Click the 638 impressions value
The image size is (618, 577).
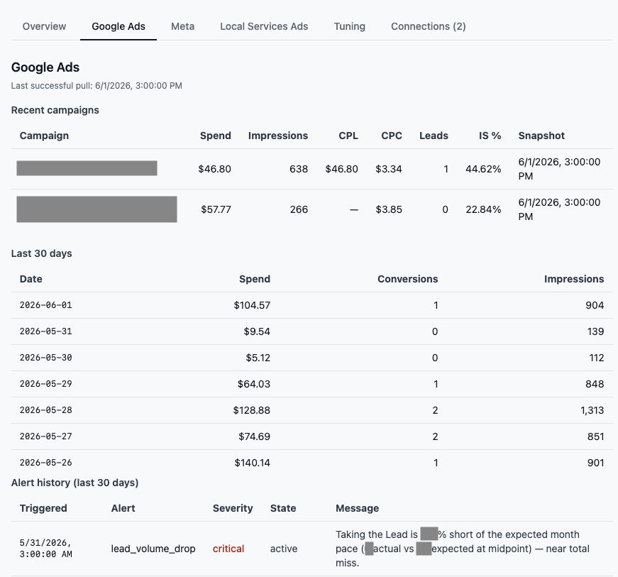click(x=299, y=169)
